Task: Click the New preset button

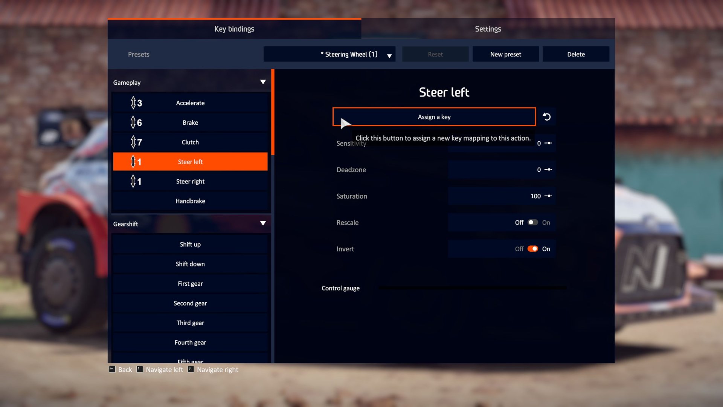Action: 505,54
